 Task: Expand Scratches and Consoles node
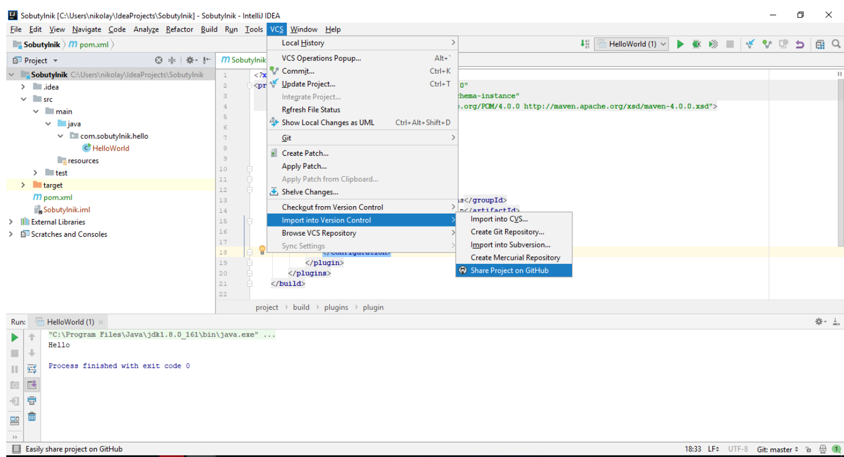point(11,234)
